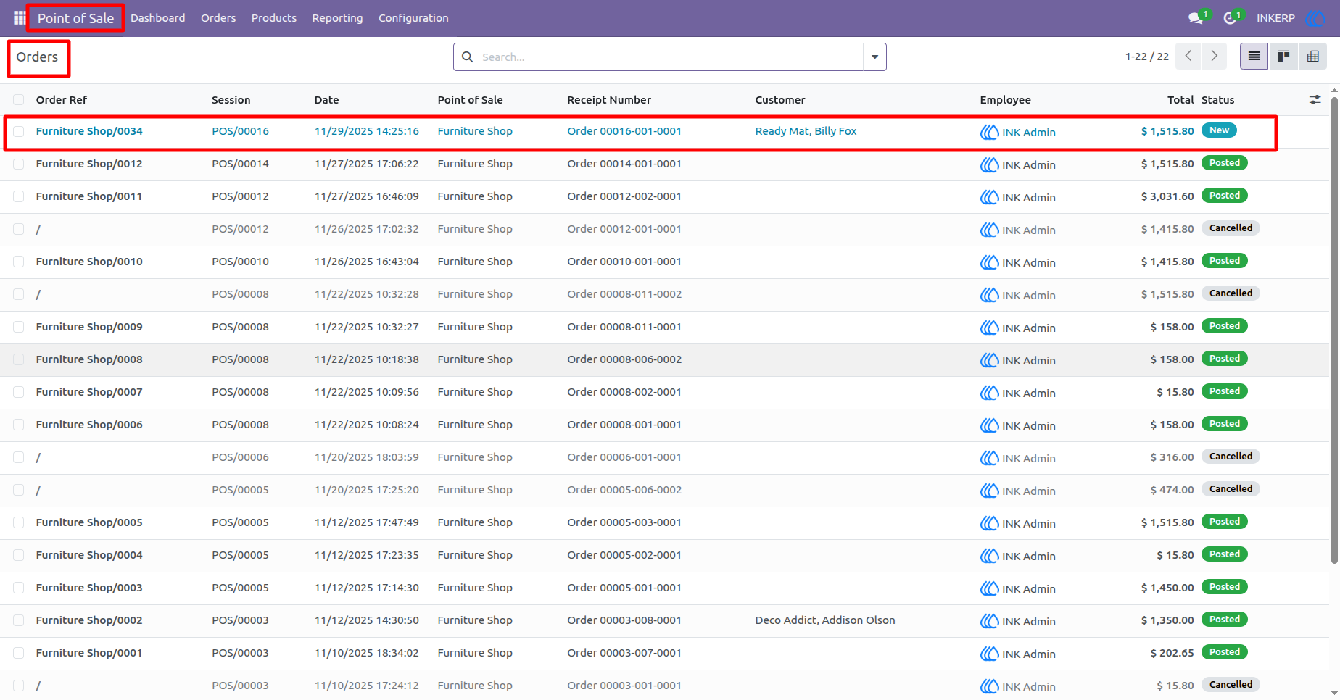The width and height of the screenshot is (1340, 700).
Task: Open the Products menu
Action: 273,18
